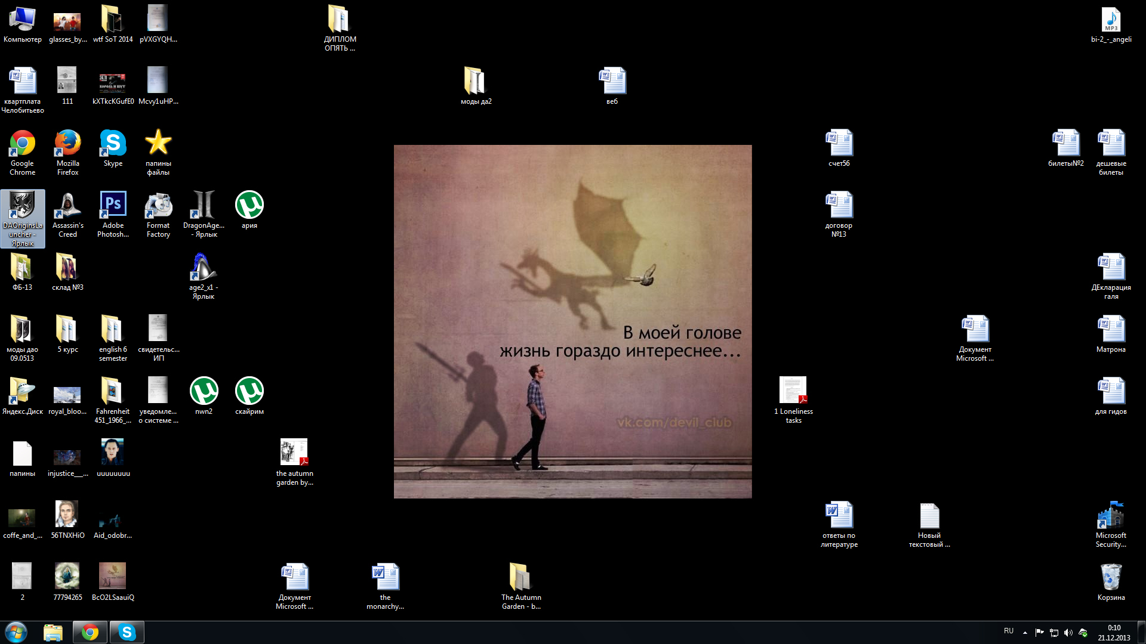The width and height of the screenshot is (1146, 644).
Task: Open the RU language indicator menu
Action: (x=1009, y=631)
